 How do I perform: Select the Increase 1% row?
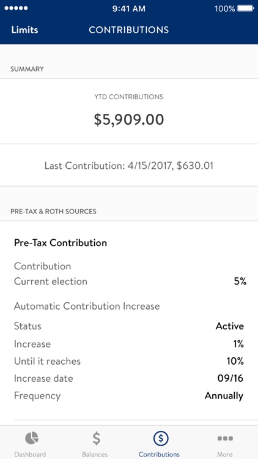[x=129, y=344]
